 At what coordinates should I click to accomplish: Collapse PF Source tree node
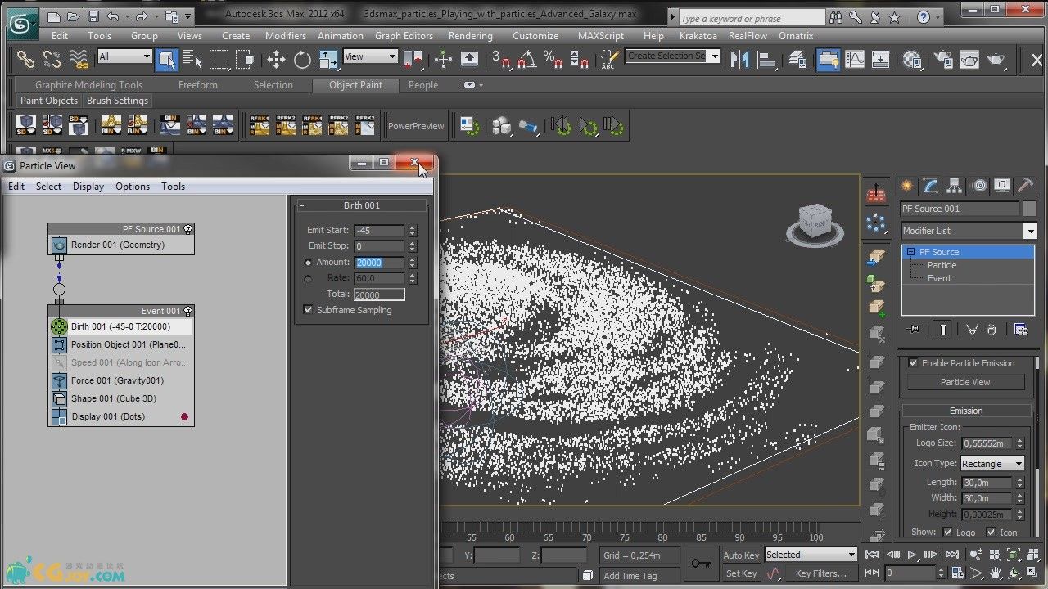pyautogui.click(x=910, y=252)
